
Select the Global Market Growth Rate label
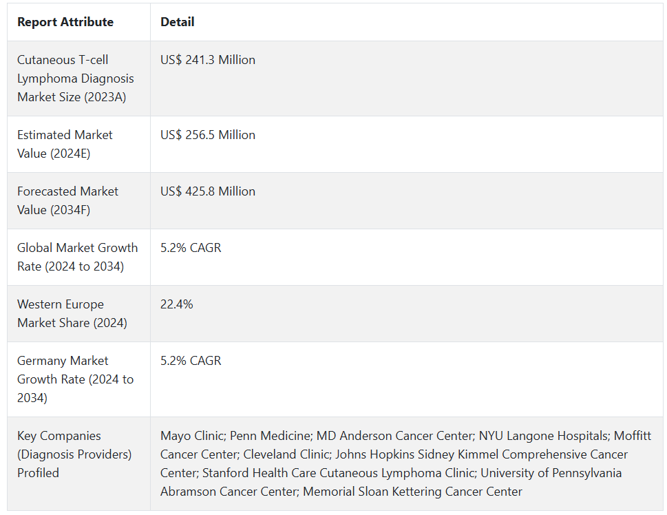[77, 257]
